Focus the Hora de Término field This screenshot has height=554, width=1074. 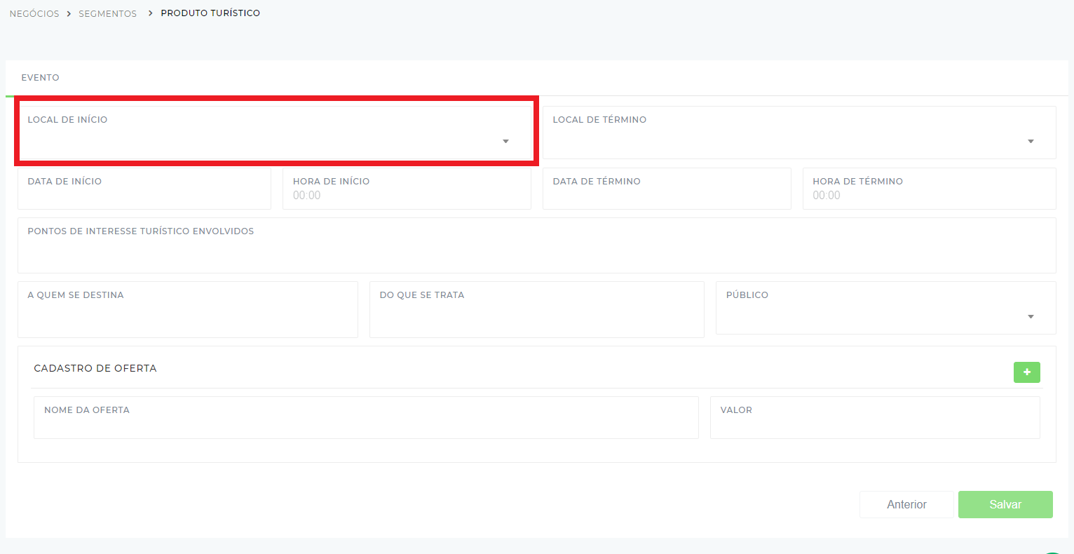[x=929, y=189]
